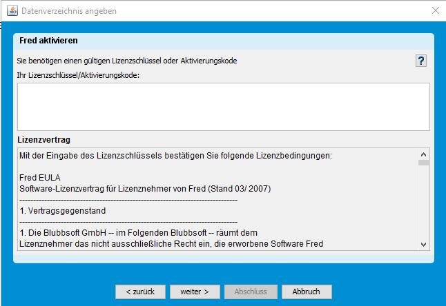Click the line mentioning Blubbsoft GmbH
Viewport: 446px width, 306px height.
138,233
